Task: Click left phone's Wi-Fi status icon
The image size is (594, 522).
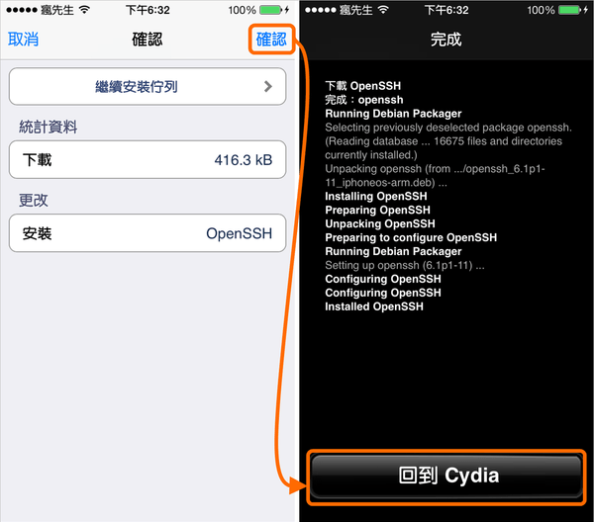Action: point(84,10)
